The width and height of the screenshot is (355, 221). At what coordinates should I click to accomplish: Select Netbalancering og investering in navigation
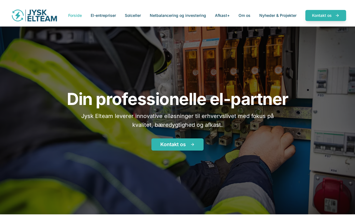point(178,15)
